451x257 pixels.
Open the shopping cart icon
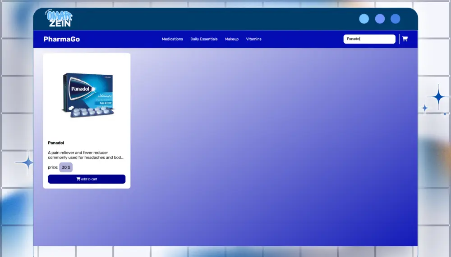click(x=405, y=39)
